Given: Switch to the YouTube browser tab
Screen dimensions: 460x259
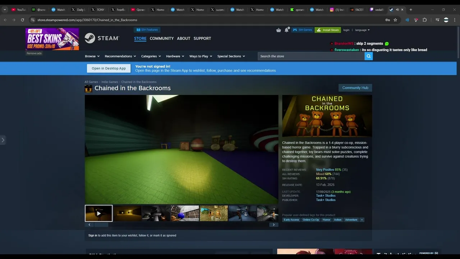Looking at the screenshot, I should coord(18,10).
